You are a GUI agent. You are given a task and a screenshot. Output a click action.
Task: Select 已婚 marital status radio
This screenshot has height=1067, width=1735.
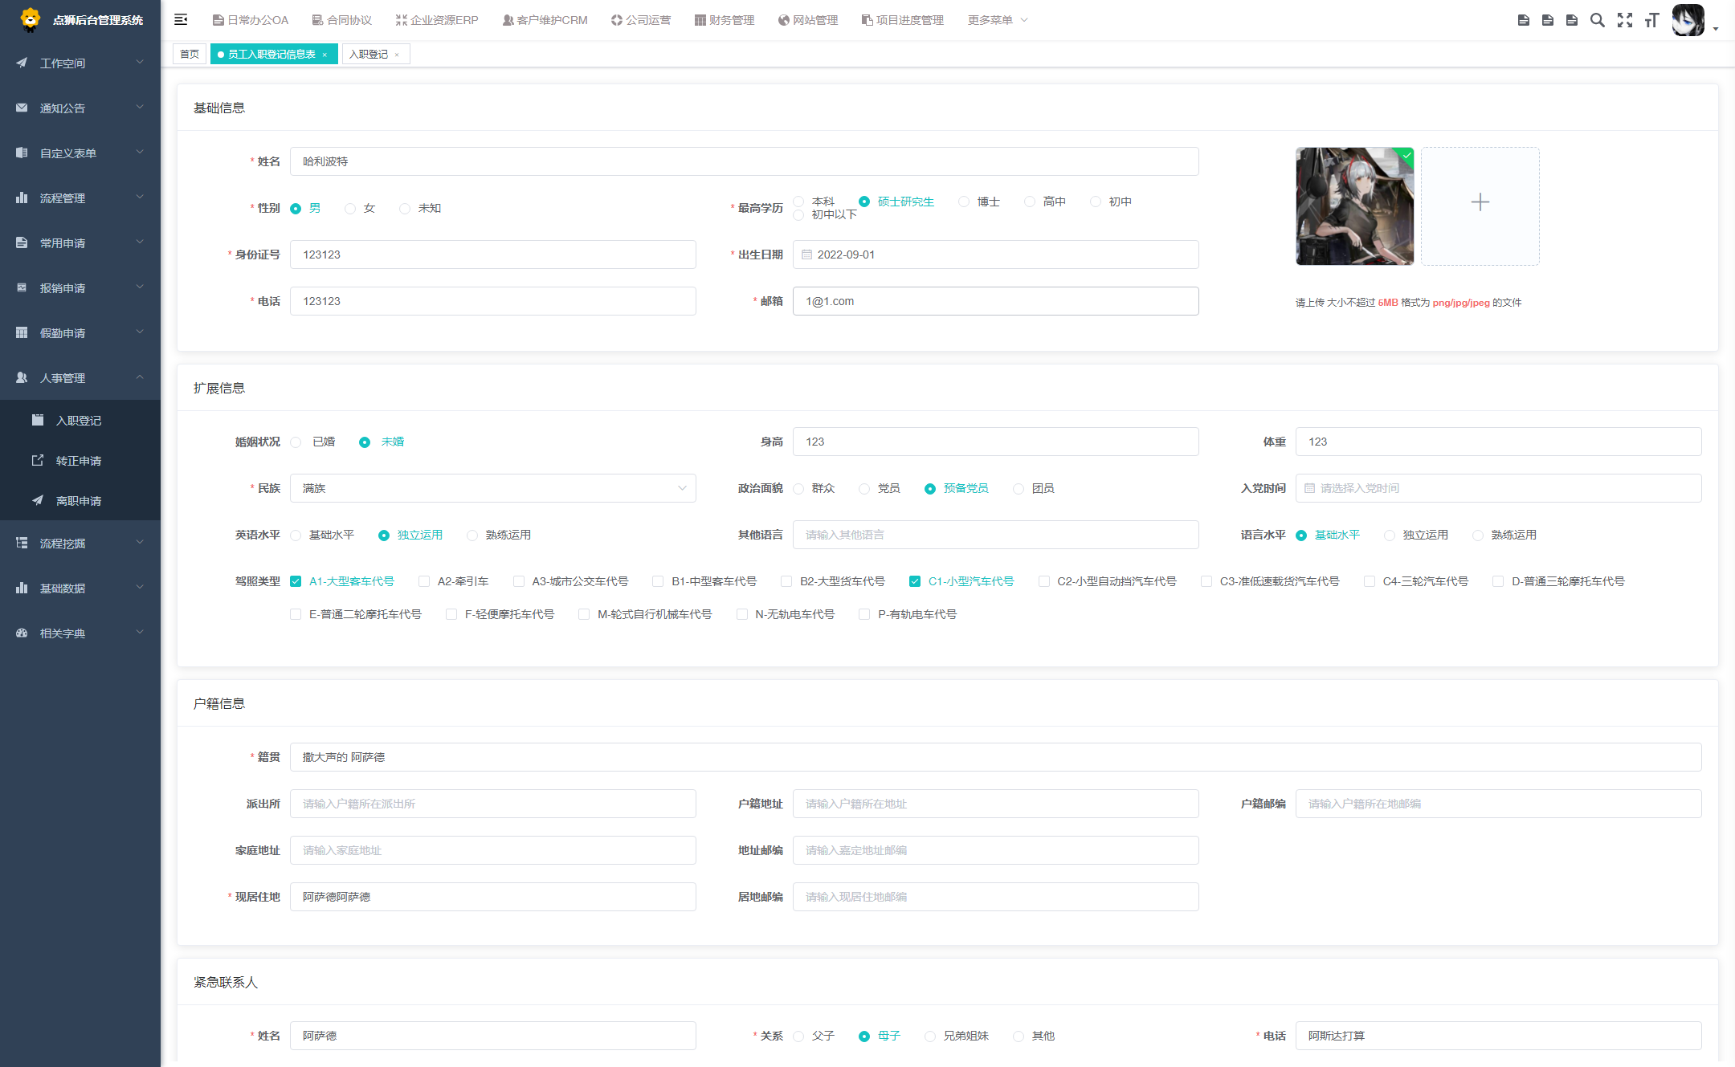[x=296, y=442]
